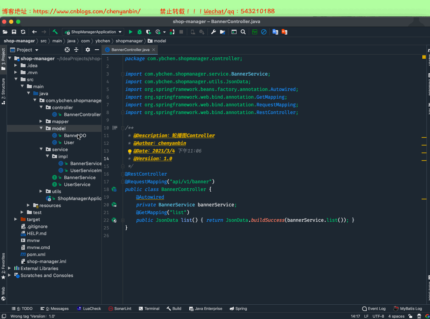
Task: Close the BannerController.java tab
Action: (154, 50)
